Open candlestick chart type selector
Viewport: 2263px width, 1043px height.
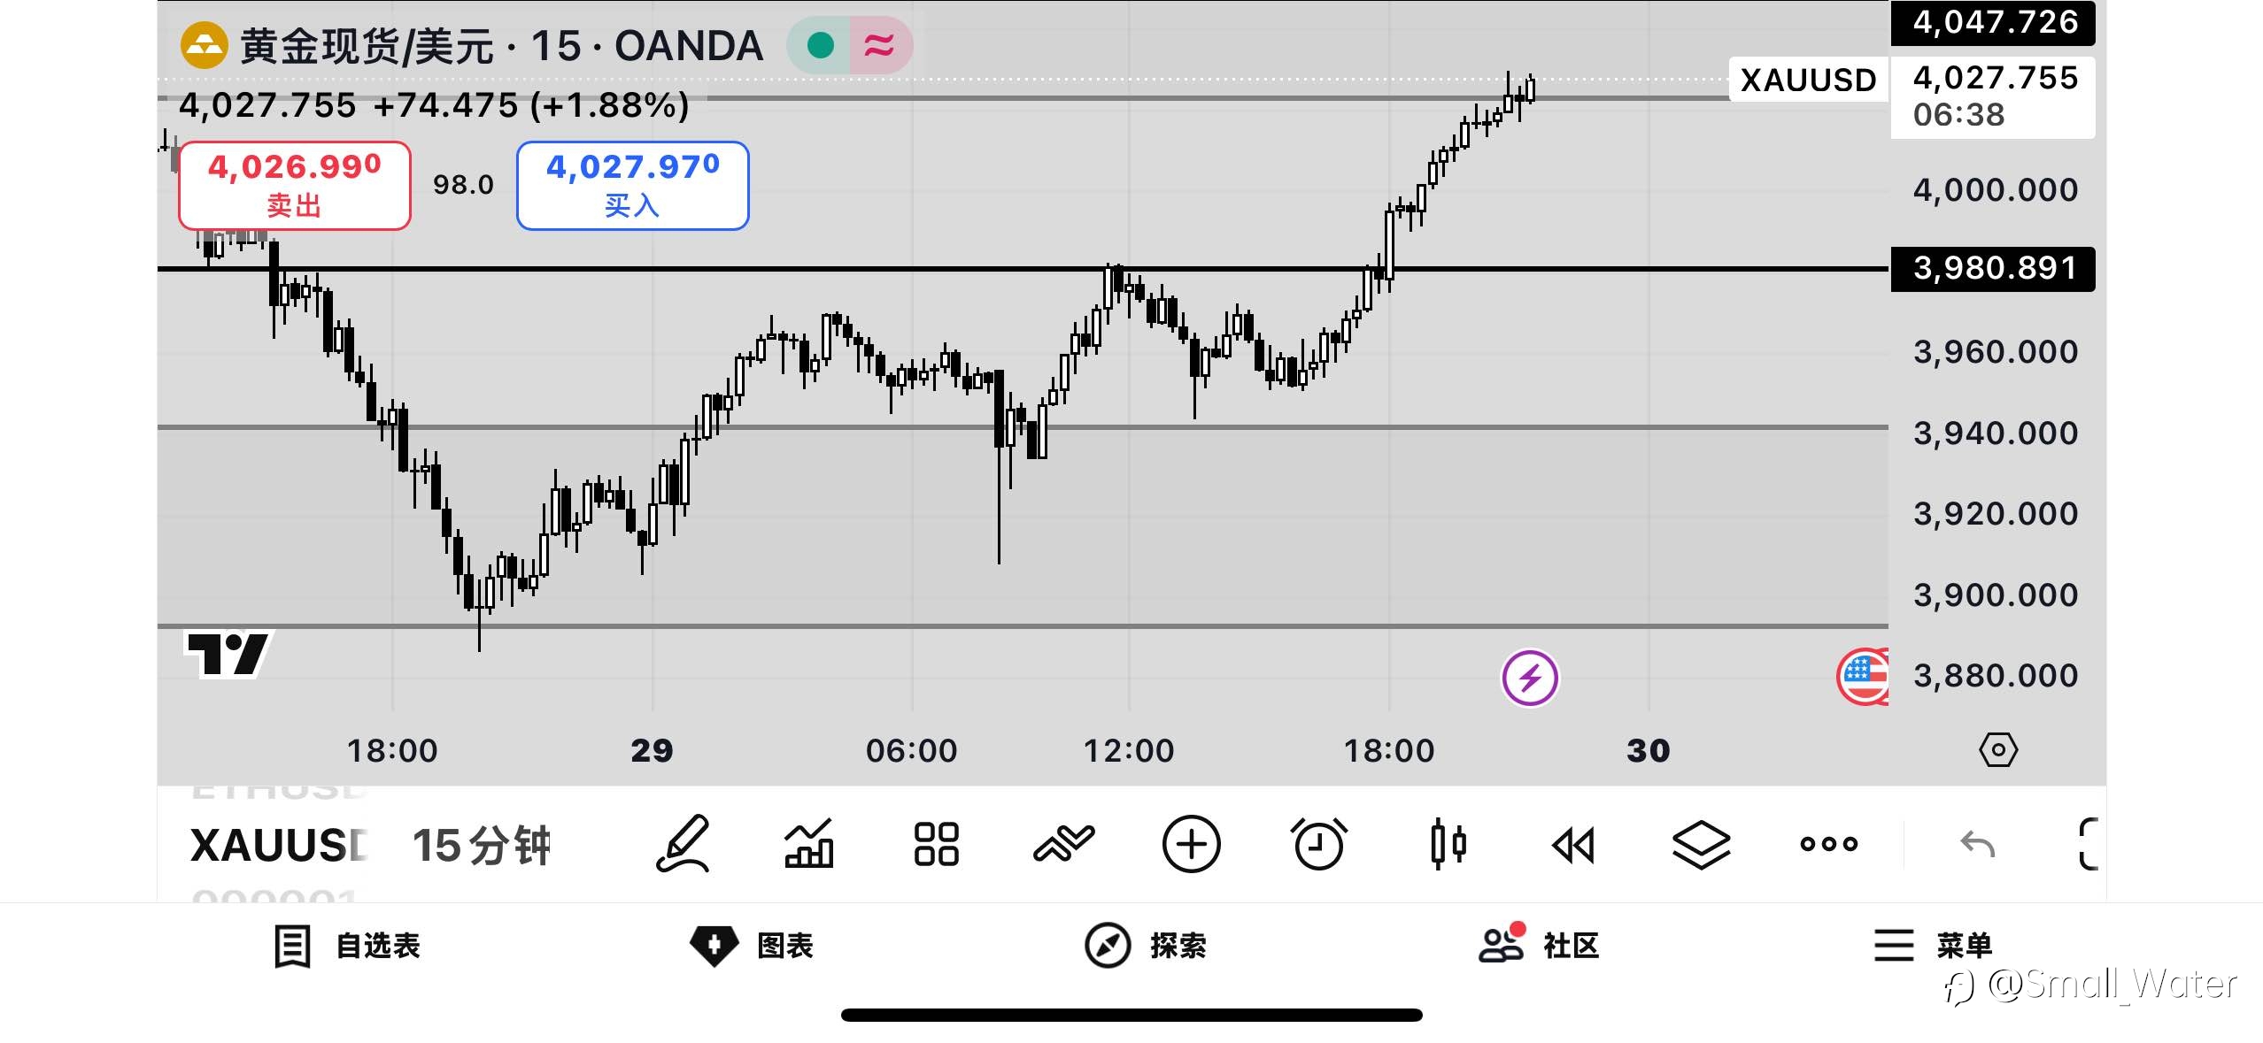pyautogui.click(x=1447, y=843)
